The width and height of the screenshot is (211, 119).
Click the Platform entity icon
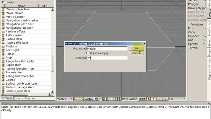point(3,46)
